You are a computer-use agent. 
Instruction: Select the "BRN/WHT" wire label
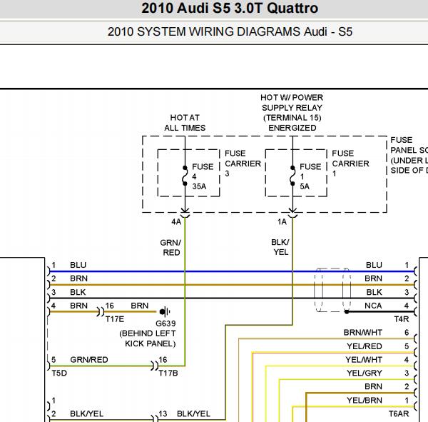(x=363, y=333)
